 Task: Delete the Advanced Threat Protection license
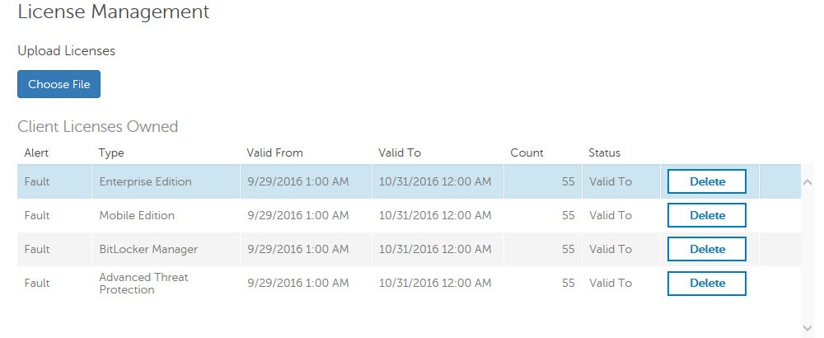pyautogui.click(x=706, y=283)
